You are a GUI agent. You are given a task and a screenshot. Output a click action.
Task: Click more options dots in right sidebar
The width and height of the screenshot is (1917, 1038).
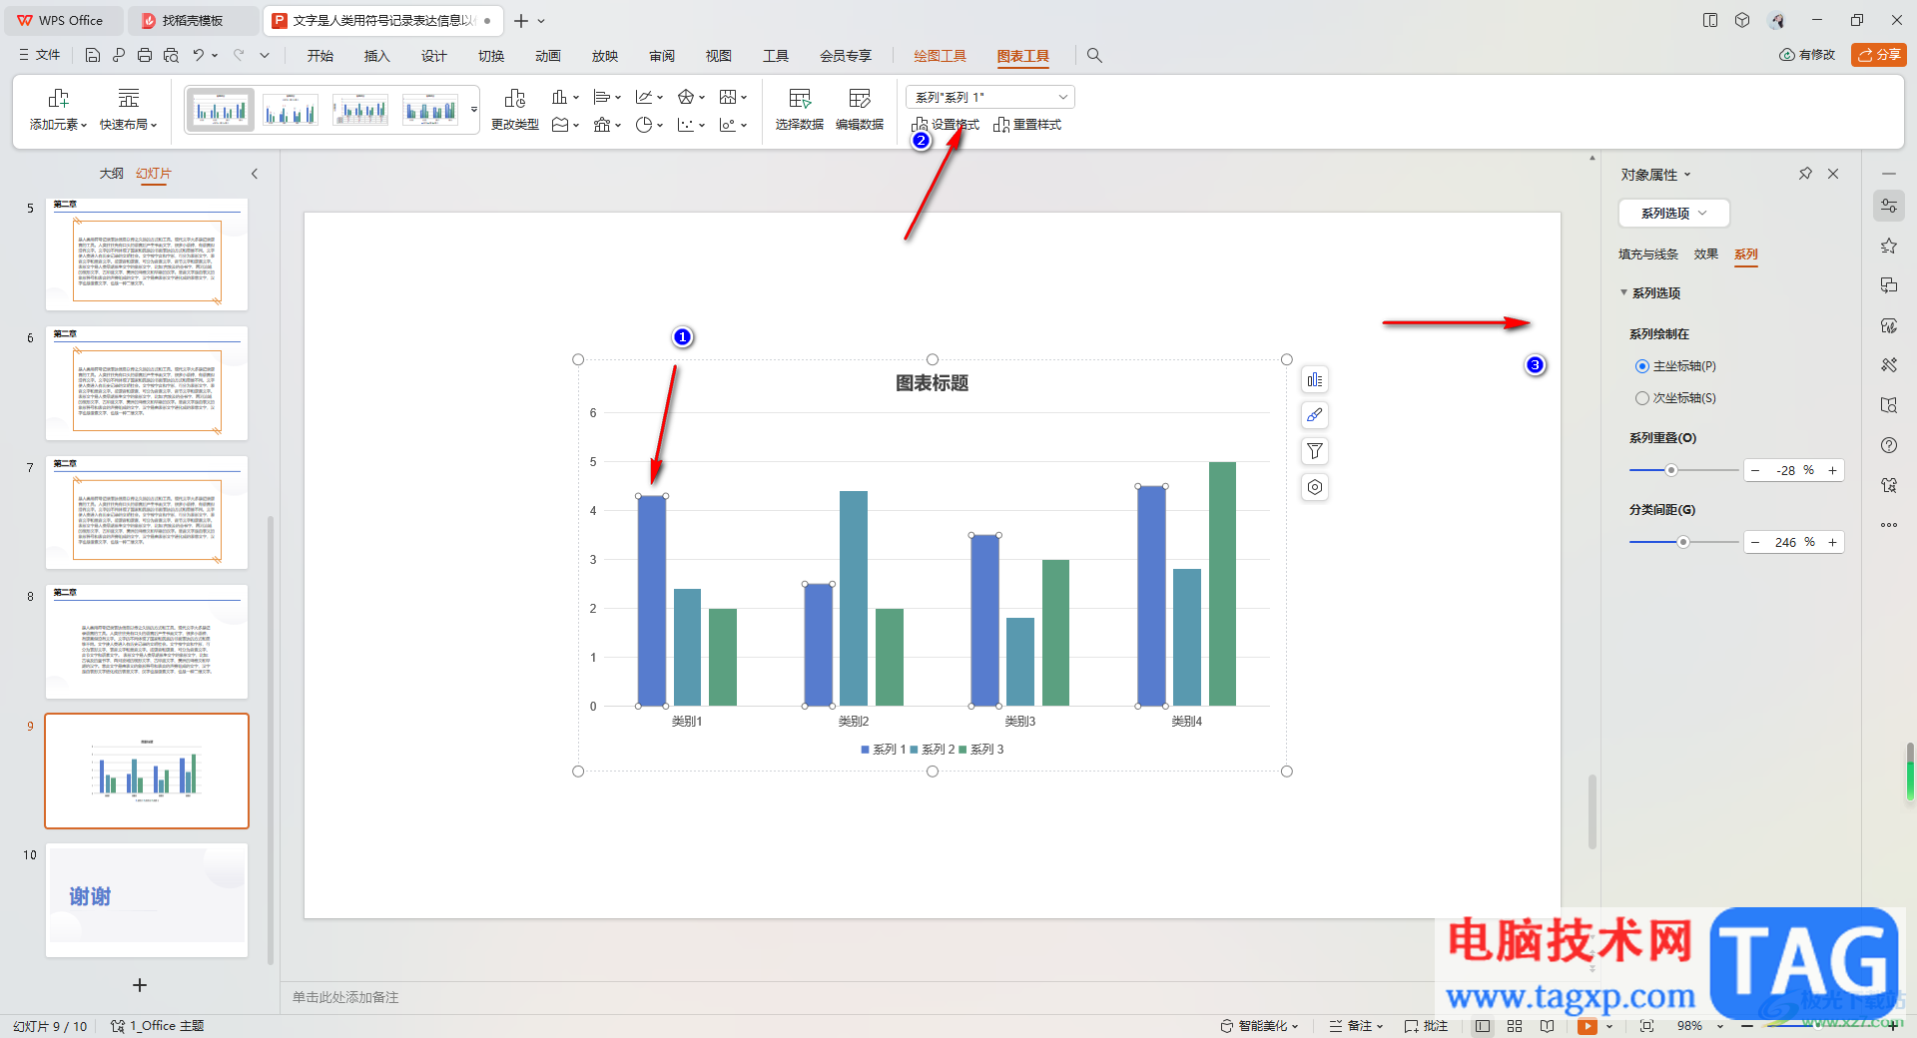click(1888, 525)
